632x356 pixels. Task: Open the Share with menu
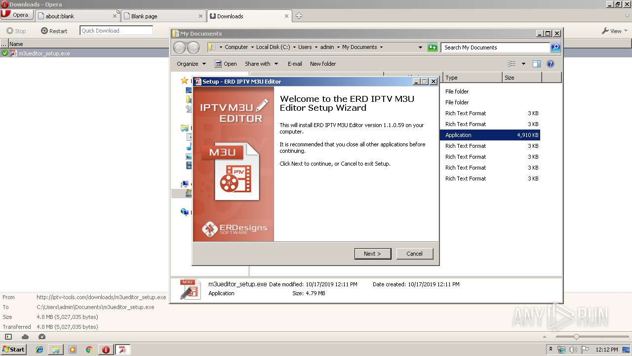(x=262, y=64)
